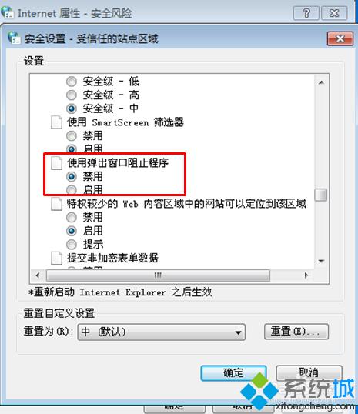This screenshot has height=414, width=358.
Task: Click the vertical scrollbar thumb in settings list
Action: (x=321, y=195)
